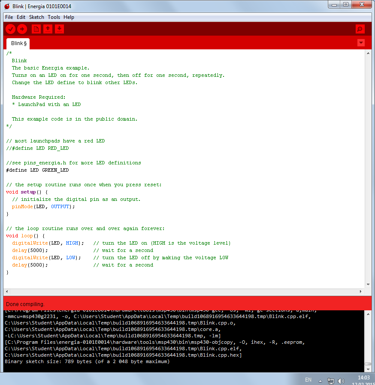This screenshot has height=385, width=375.
Task: Click the console scrollbar thumb
Action: [x=368, y=364]
